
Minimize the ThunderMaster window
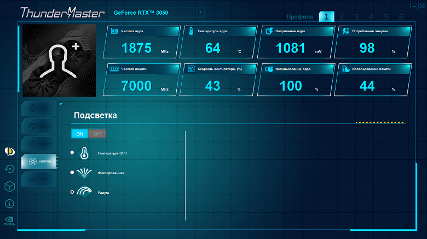coord(414,6)
